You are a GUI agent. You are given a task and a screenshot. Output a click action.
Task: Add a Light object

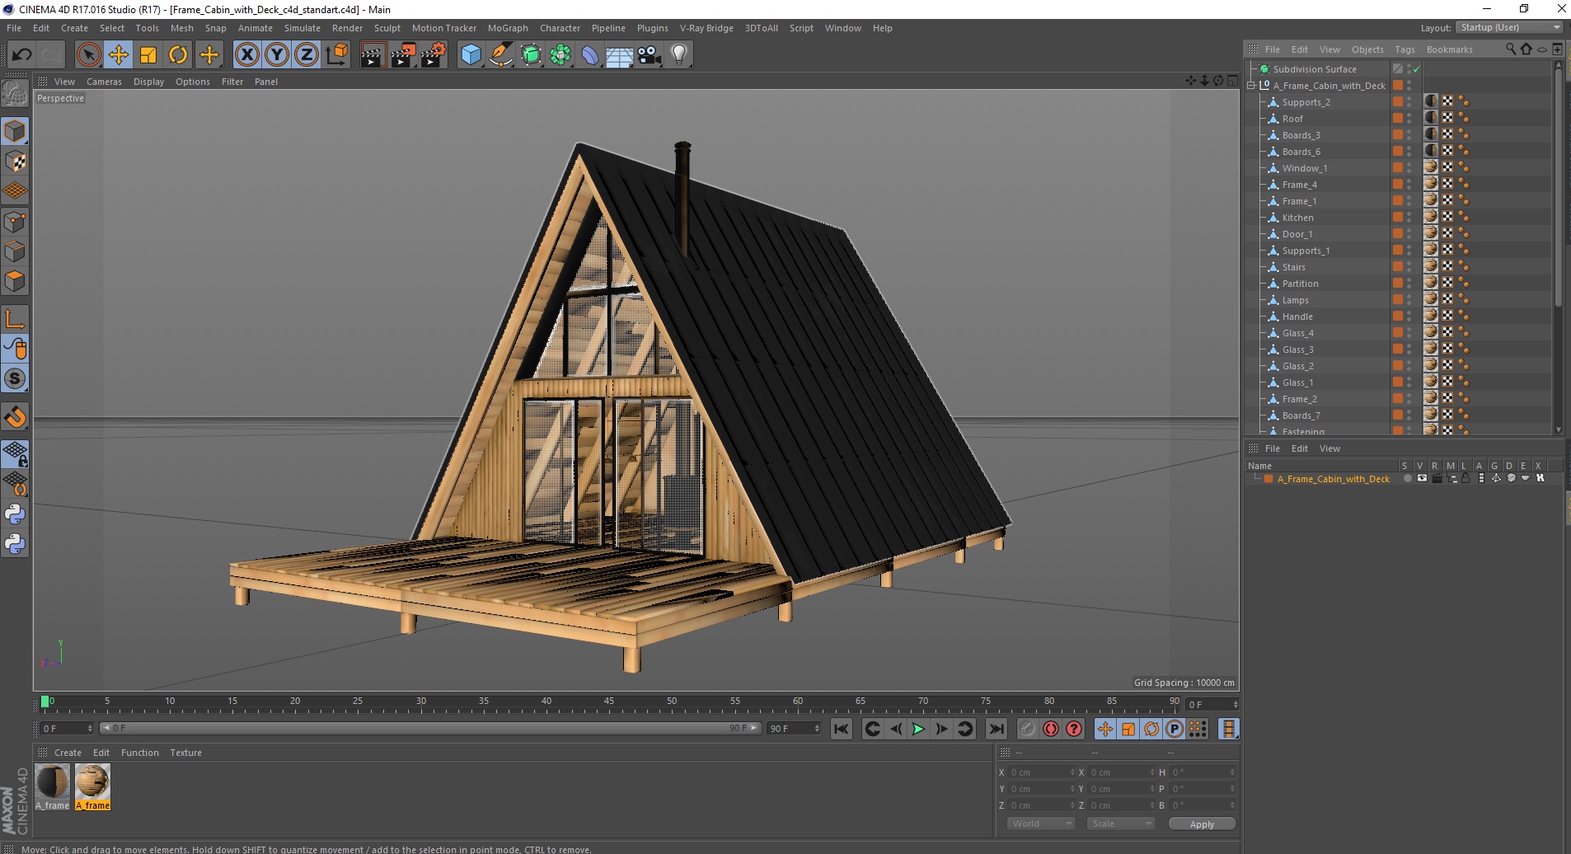(679, 55)
